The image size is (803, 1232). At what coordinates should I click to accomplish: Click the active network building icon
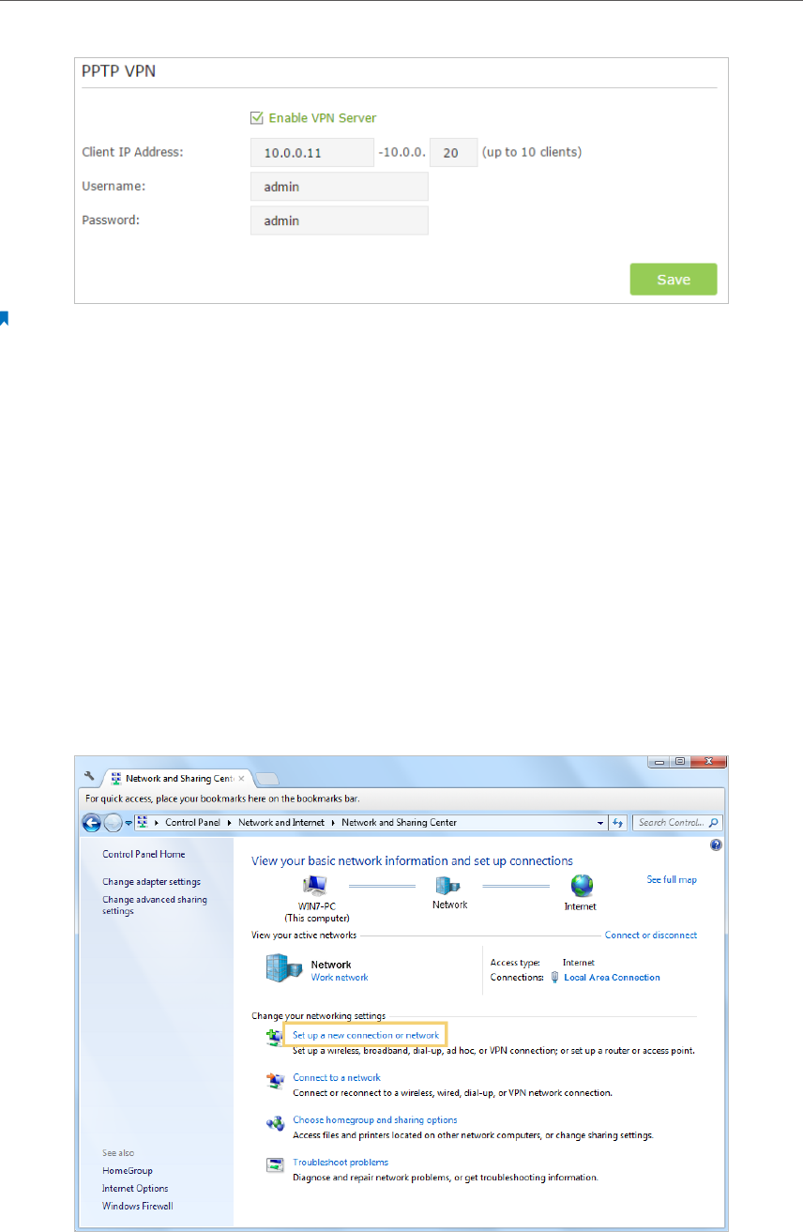pyautogui.click(x=284, y=968)
